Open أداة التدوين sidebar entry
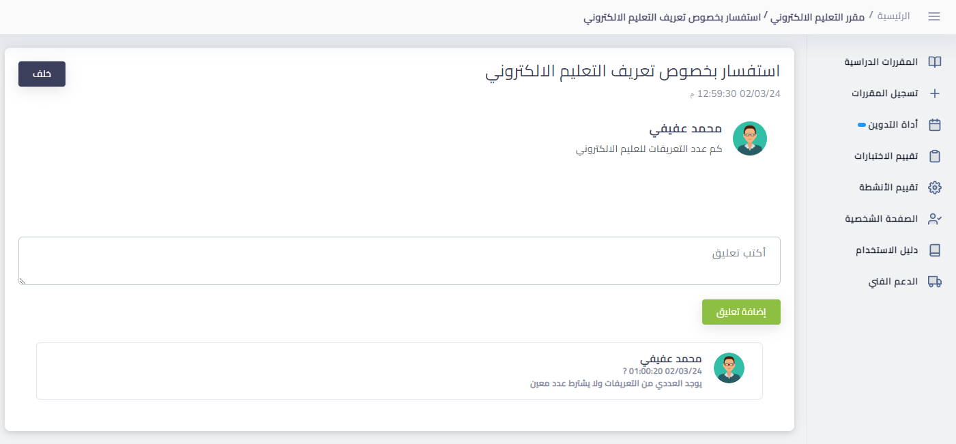 893,125
